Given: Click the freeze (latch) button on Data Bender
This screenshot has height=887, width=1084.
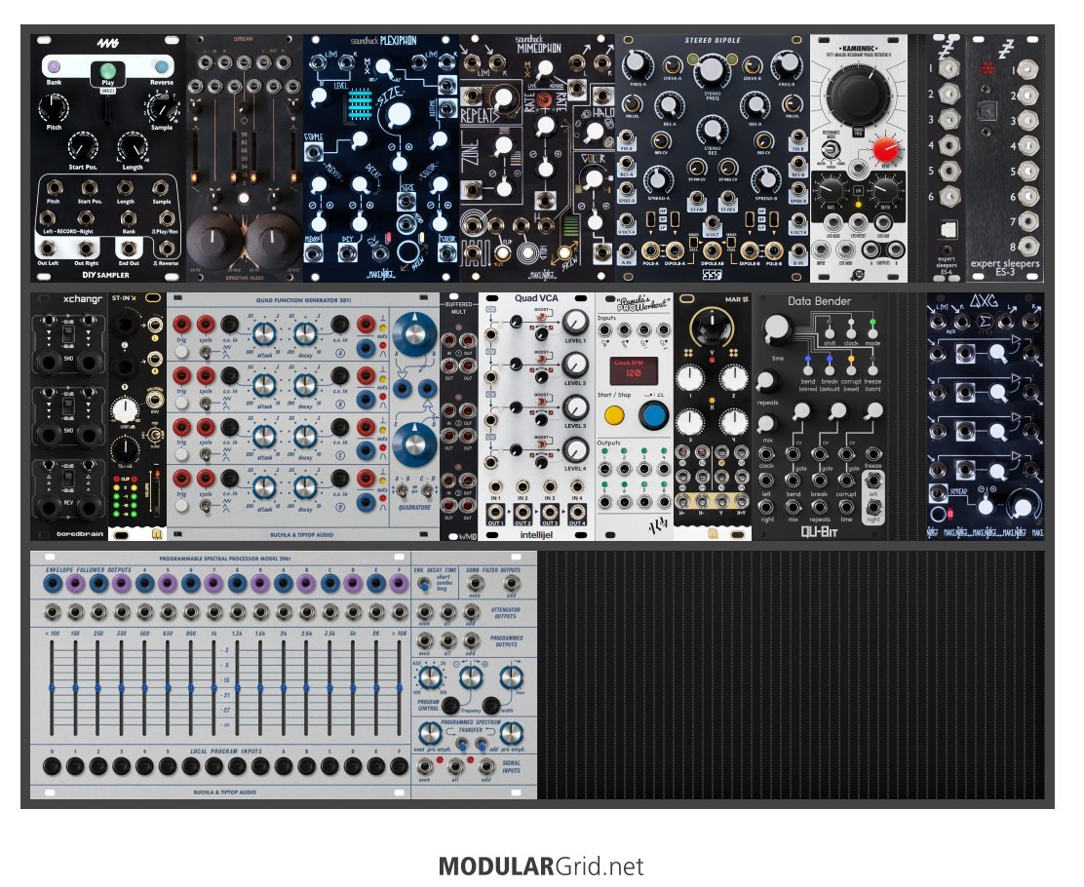Looking at the screenshot, I should point(872,369).
